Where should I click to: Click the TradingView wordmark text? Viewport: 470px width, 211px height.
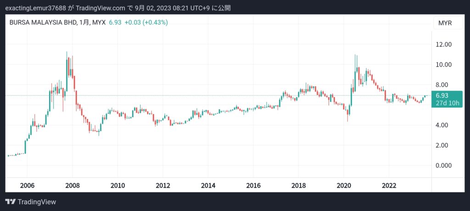(37, 202)
